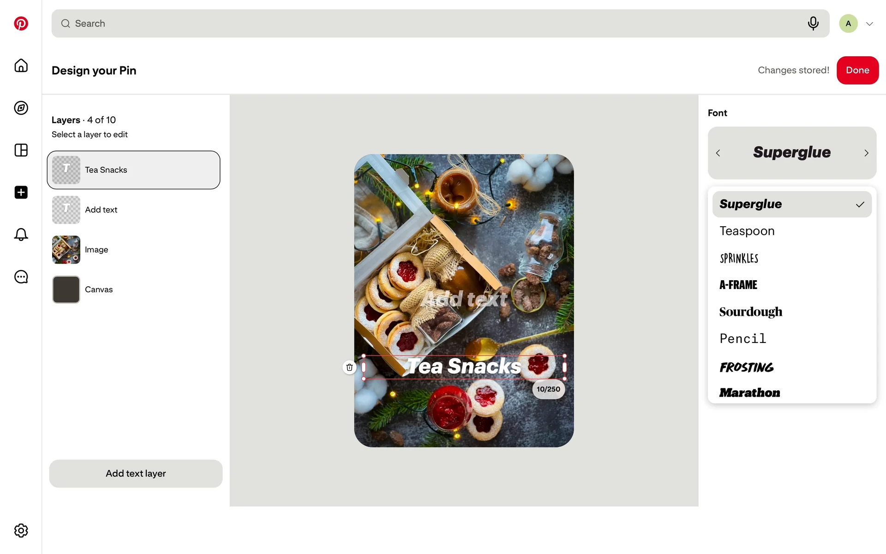Open the notifications bell icon
886x554 pixels.
(21, 235)
